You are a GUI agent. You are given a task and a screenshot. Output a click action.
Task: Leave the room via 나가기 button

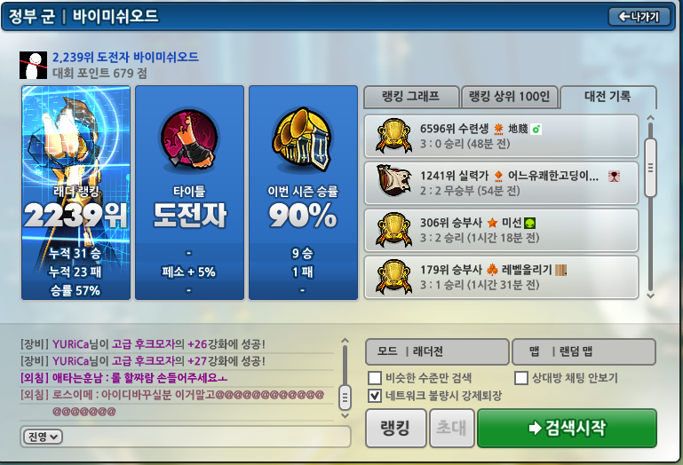point(639,17)
